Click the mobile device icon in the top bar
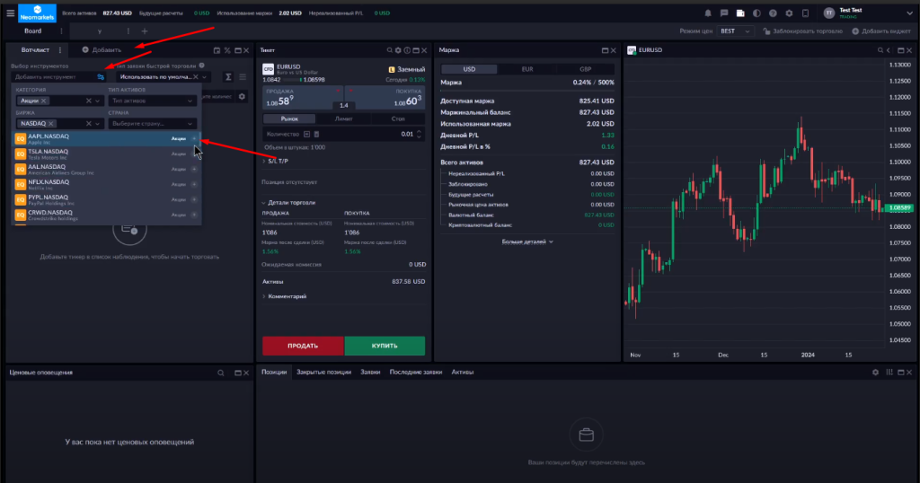Image resolution: width=920 pixels, height=483 pixels. pos(806,13)
